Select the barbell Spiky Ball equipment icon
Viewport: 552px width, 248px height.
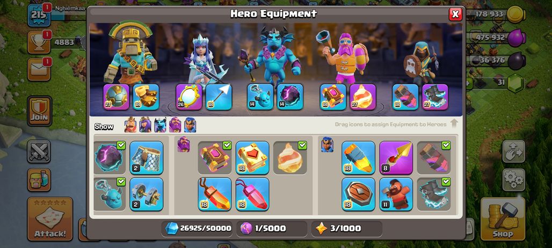click(147, 194)
